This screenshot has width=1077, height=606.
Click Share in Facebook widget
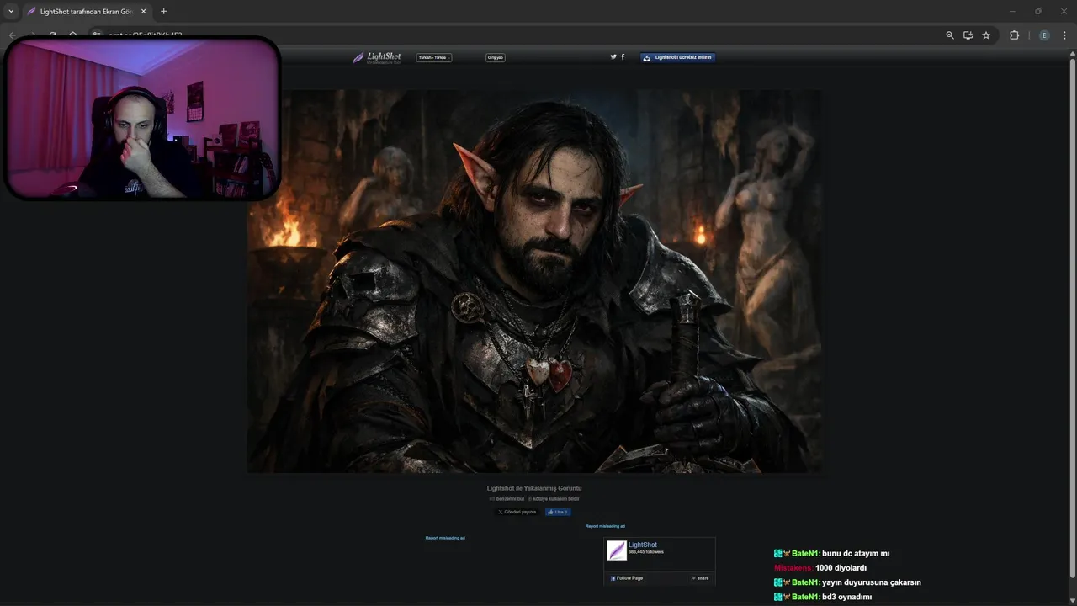point(700,578)
